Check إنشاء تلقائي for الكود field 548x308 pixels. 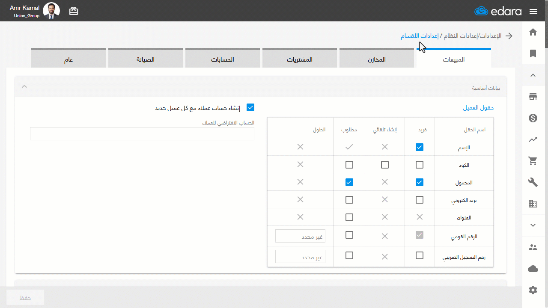coord(385,165)
